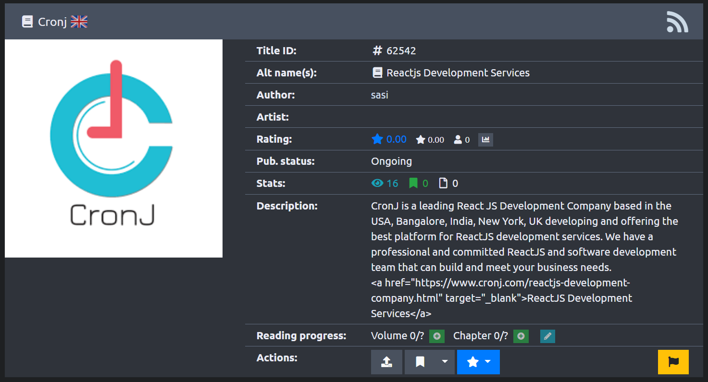This screenshot has height=382, width=708.
Task: Click the author name sasi
Action: 380,95
